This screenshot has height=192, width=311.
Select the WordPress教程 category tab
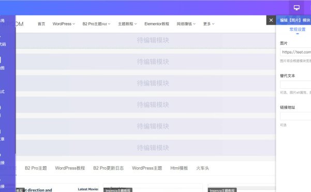click(70, 168)
